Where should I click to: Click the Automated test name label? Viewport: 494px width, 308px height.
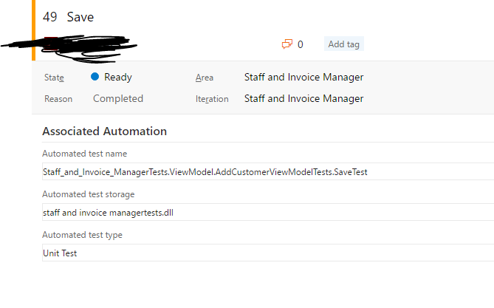tap(84, 154)
